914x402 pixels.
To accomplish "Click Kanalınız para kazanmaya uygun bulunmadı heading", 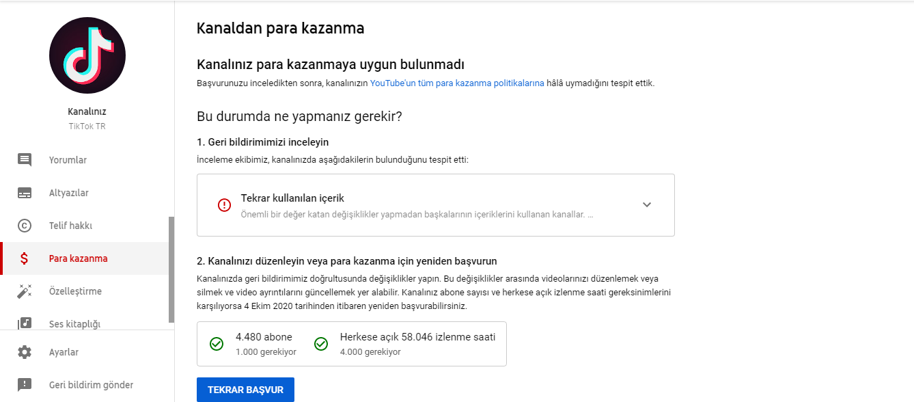I will (x=331, y=65).
